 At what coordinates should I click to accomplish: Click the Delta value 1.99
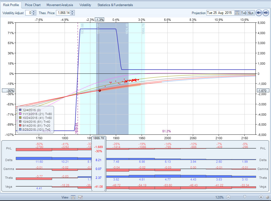pyautogui.click(x=245, y=162)
